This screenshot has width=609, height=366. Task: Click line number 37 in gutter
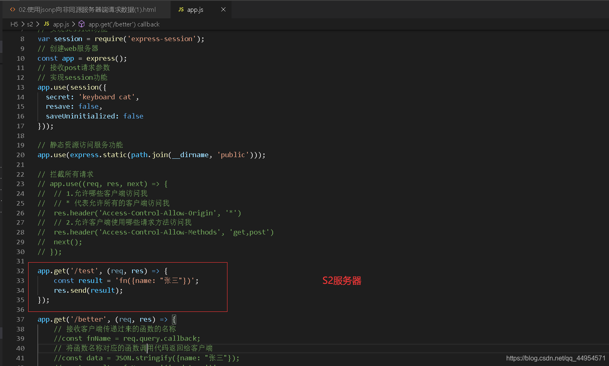(x=20, y=319)
